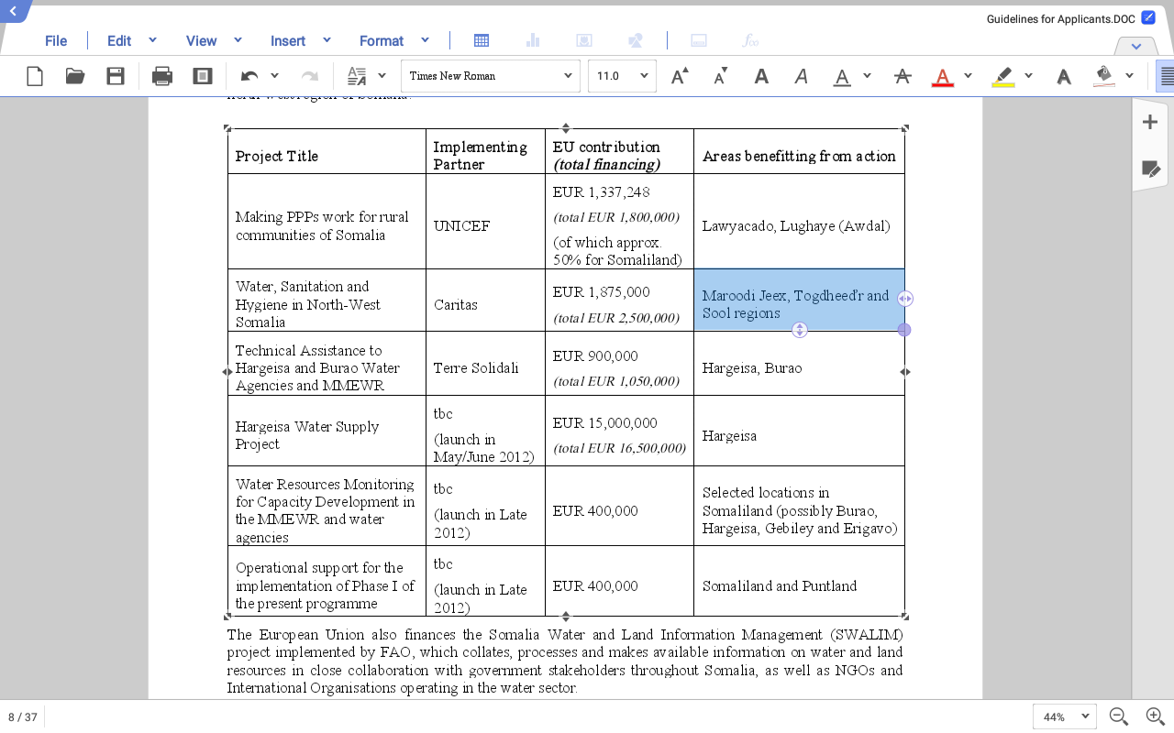Viewport: 1174px width, 733px height.
Task: Open the Edit menu
Action: coord(119,40)
